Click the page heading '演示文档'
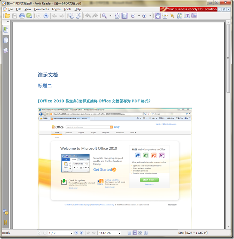Viewport: 234px width, 239px height. click(48, 75)
